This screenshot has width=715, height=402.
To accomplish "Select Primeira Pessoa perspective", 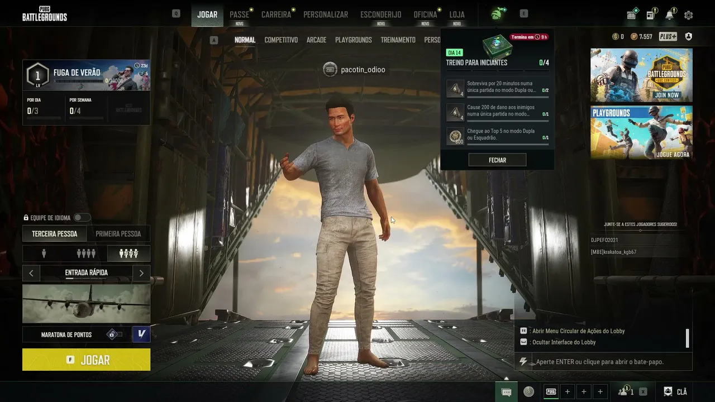I will (x=118, y=234).
